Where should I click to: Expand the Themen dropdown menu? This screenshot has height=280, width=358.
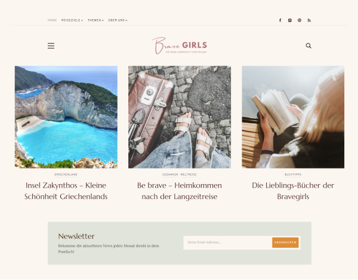click(95, 20)
